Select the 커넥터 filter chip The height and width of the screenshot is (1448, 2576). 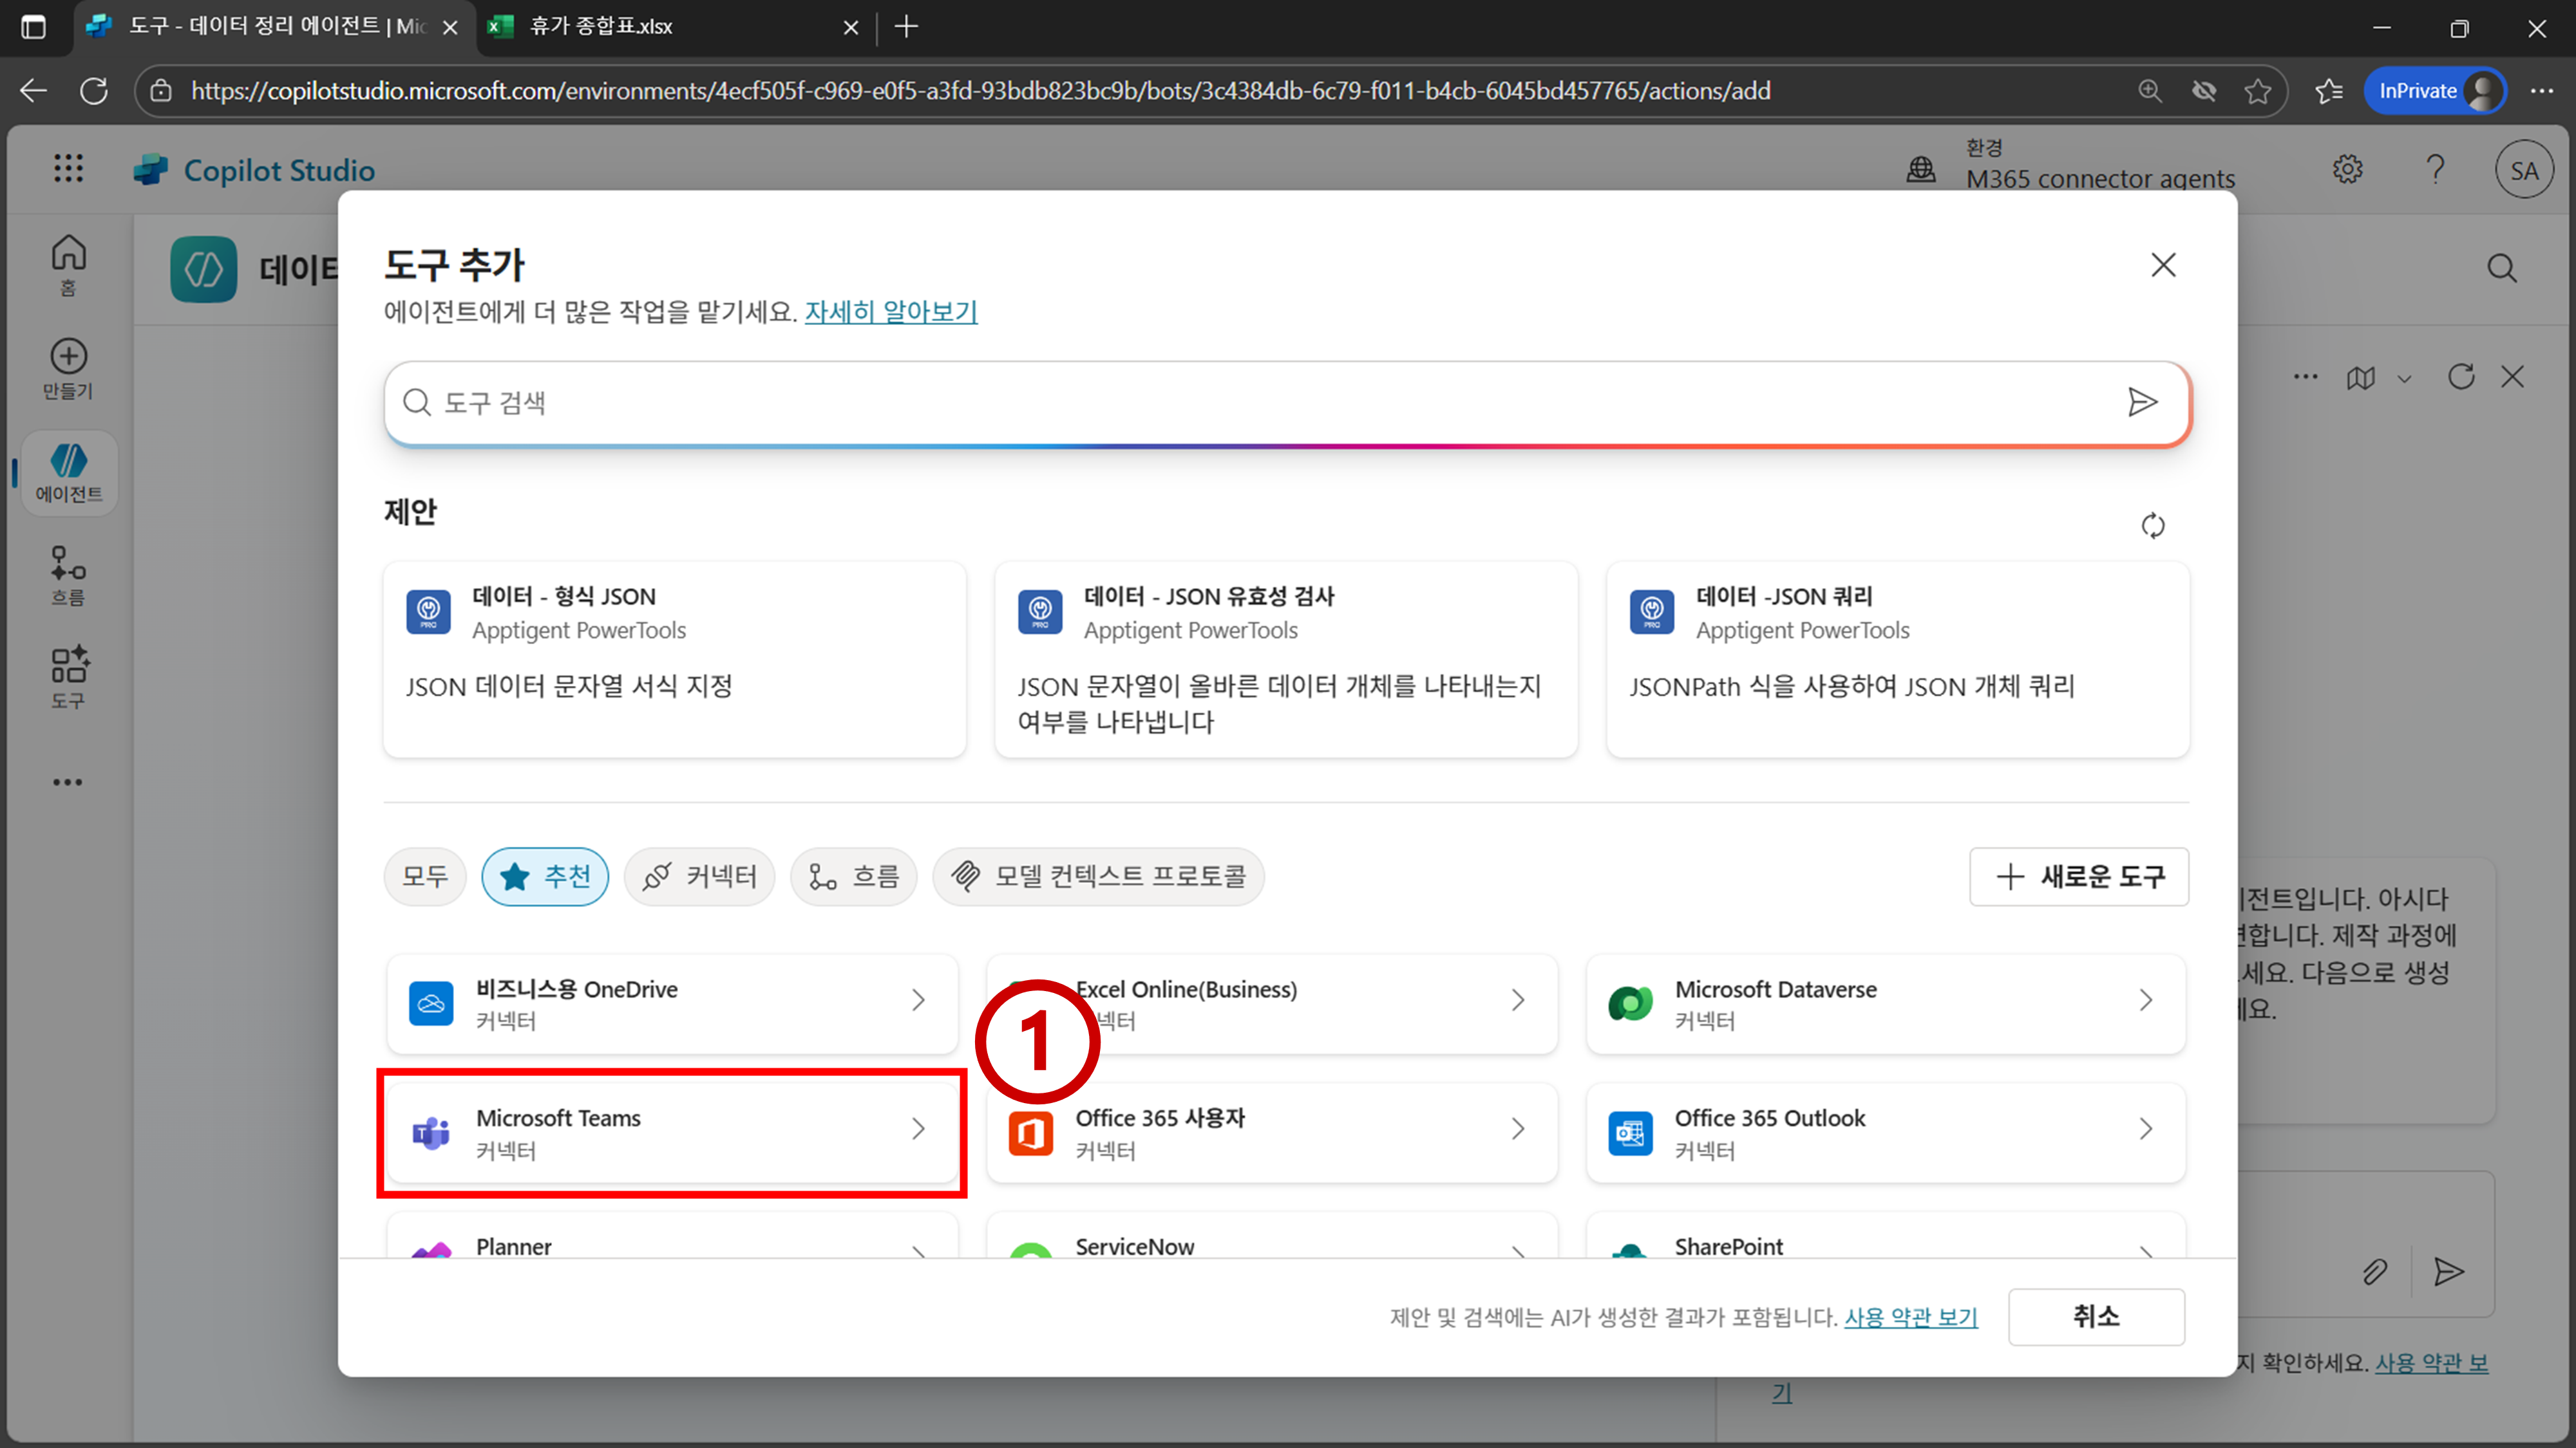point(699,877)
